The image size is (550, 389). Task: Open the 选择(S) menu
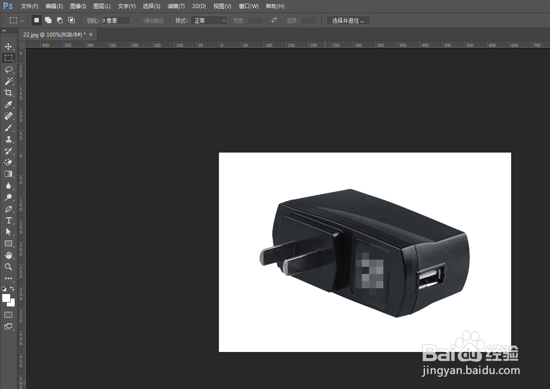[x=151, y=6]
